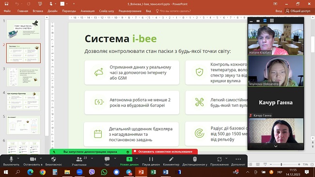This screenshot has height=177, width=315.
Task: Select slide 5 thumbnail
Action: tap(24, 125)
